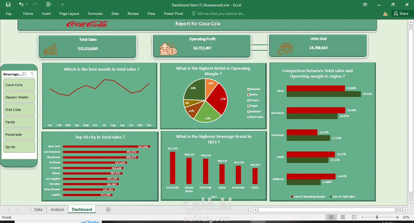Open Ribbon Display Options
The height and width of the screenshot is (223, 414).
365,5
